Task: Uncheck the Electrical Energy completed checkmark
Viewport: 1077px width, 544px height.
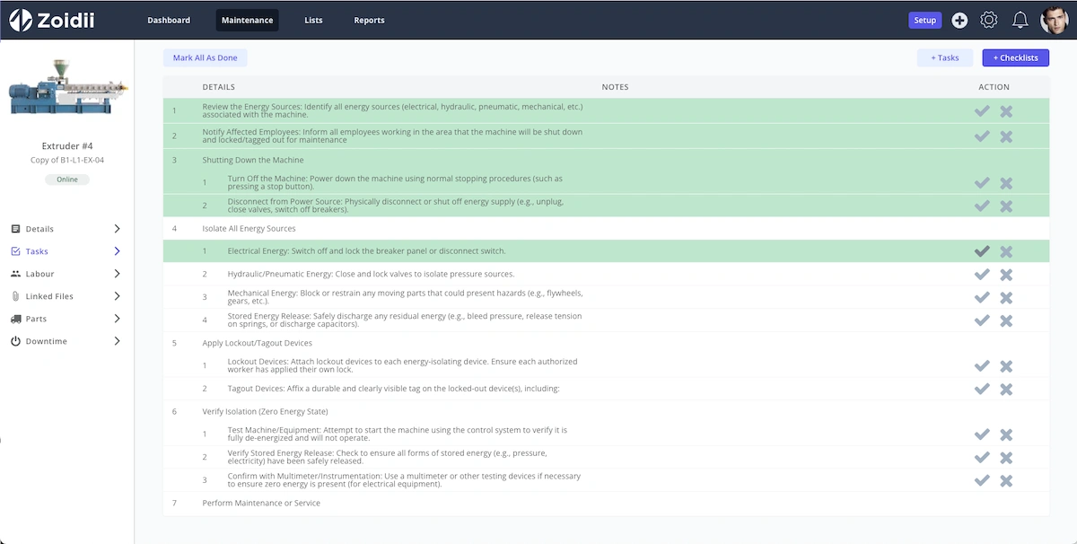Action: (982, 251)
